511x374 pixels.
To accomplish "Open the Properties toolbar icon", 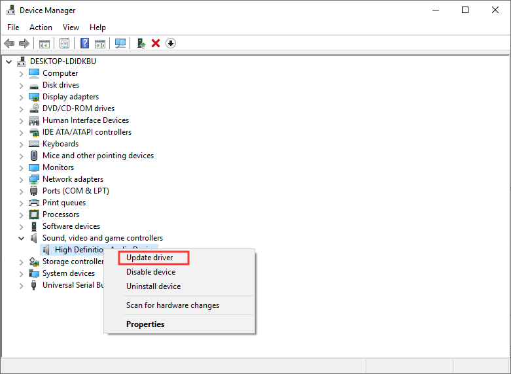I will [64, 43].
